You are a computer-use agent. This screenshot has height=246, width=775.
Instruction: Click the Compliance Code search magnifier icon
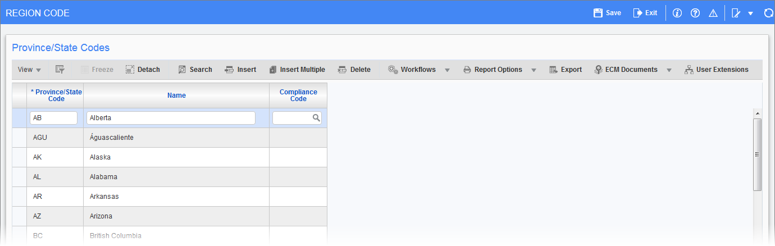(316, 118)
